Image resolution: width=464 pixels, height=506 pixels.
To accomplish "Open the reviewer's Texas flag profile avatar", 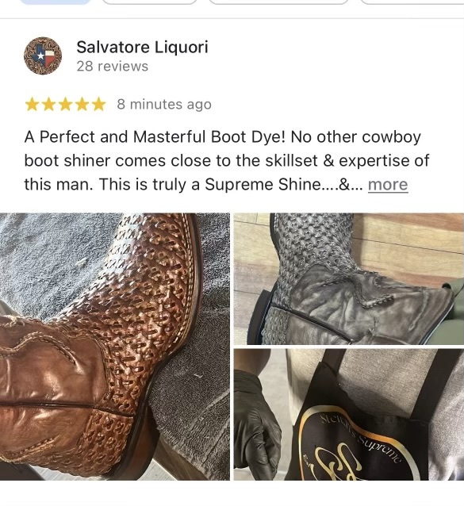I will (x=43, y=56).
